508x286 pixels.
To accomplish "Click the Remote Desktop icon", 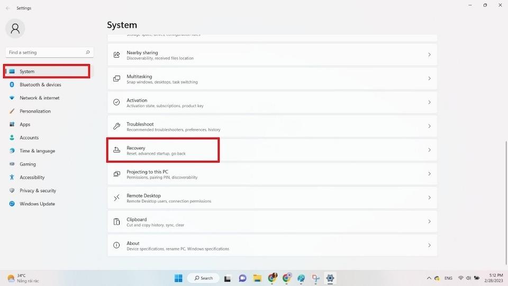I will click(116, 198).
